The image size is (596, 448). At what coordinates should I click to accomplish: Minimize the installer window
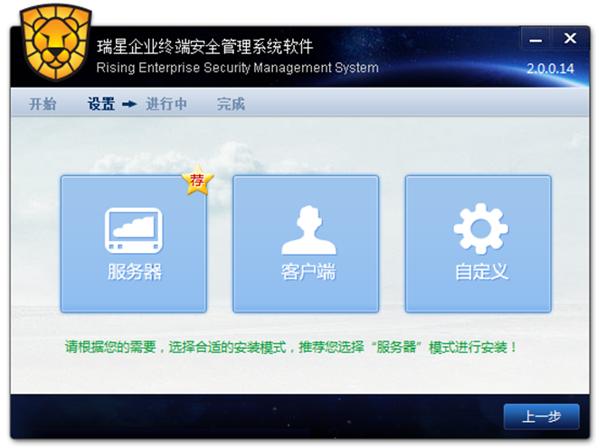click(535, 38)
